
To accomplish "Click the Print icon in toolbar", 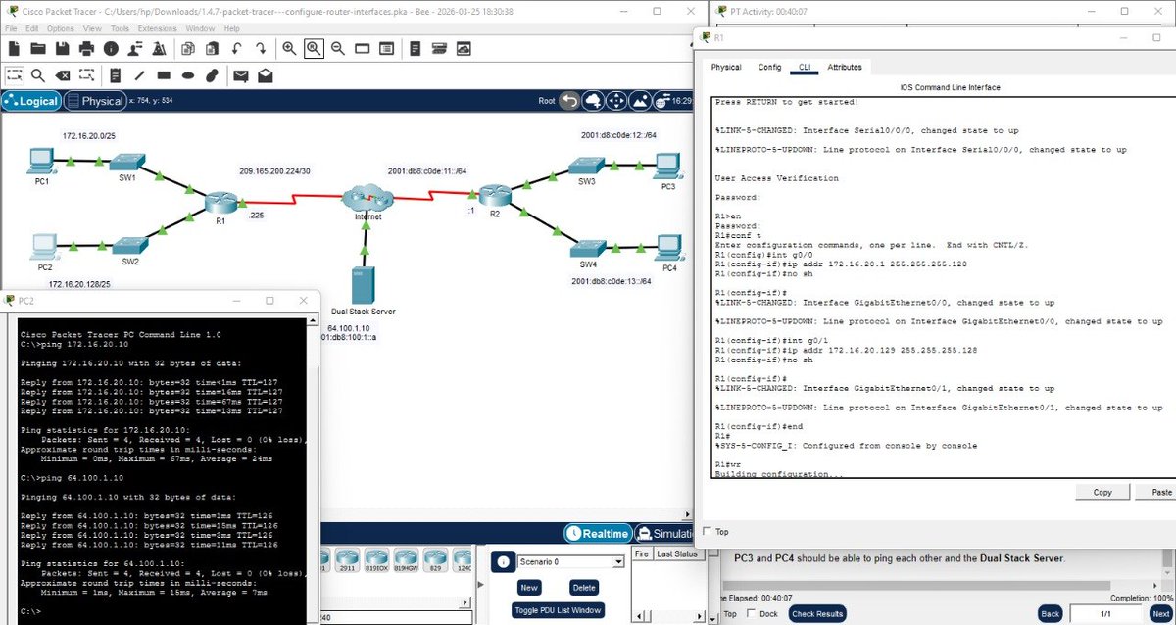I will 86,48.
